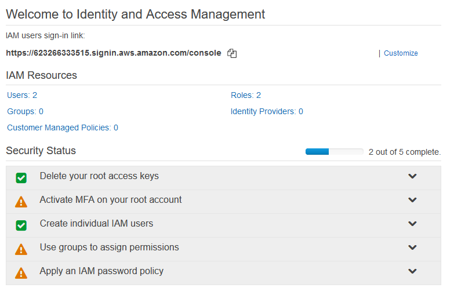Viewport: 454px width, 306px height.
Task: Expand Apply an IAM password policy chevron
Action: [412, 271]
